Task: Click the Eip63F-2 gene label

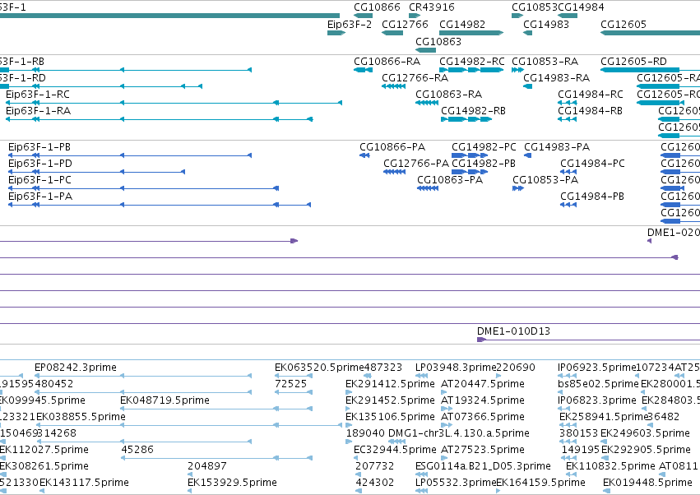Action: tap(350, 24)
